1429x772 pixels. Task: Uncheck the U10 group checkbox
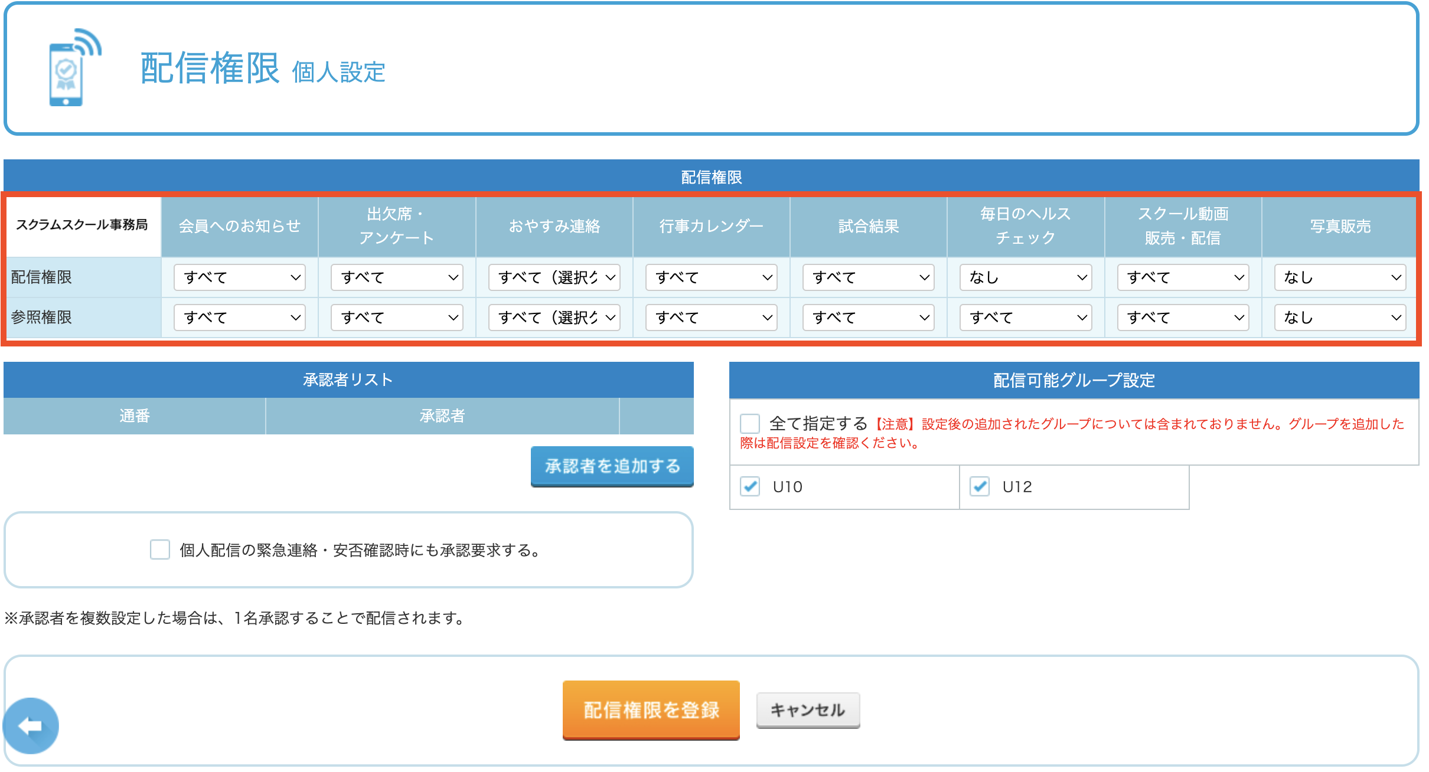coord(750,486)
